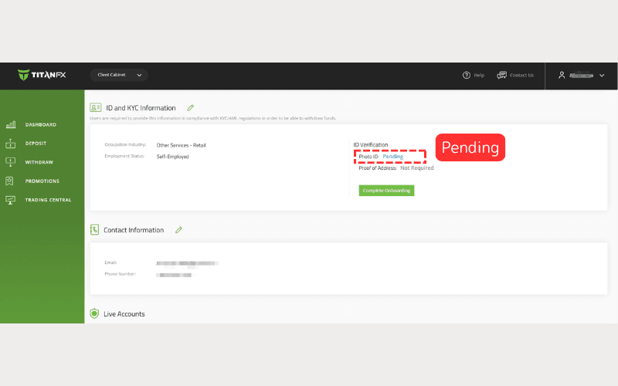This screenshot has height=386, width=618.
Task: Open the Promotions menu item
Action: [42, 181]
